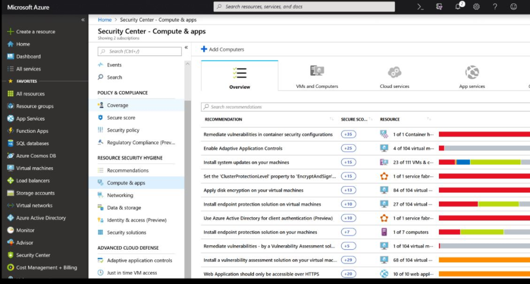Open the settings gear in top bar
The height and width of the screenshot is (284, 530).
click(x=476, y=7)
